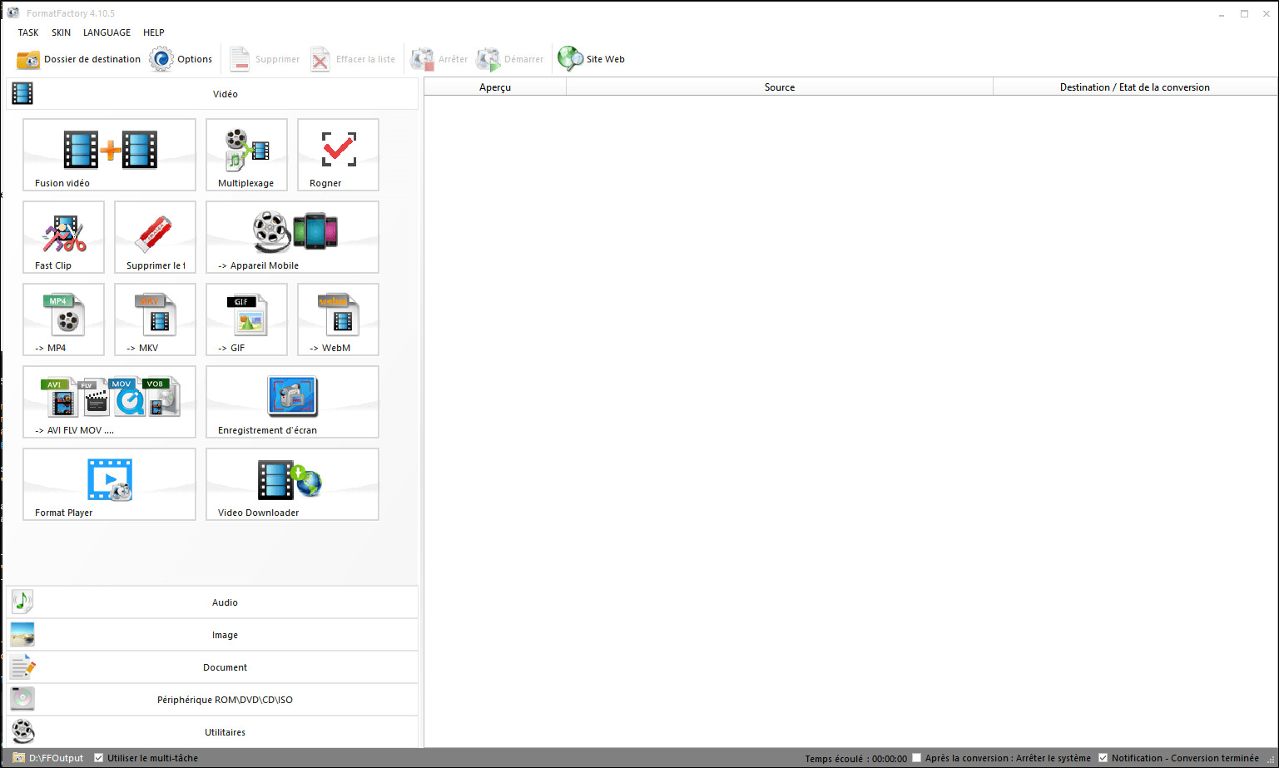Viewport: 1279px width, 768px height.
Task: Launch Format Player
Action: click(x=109, y=484)
